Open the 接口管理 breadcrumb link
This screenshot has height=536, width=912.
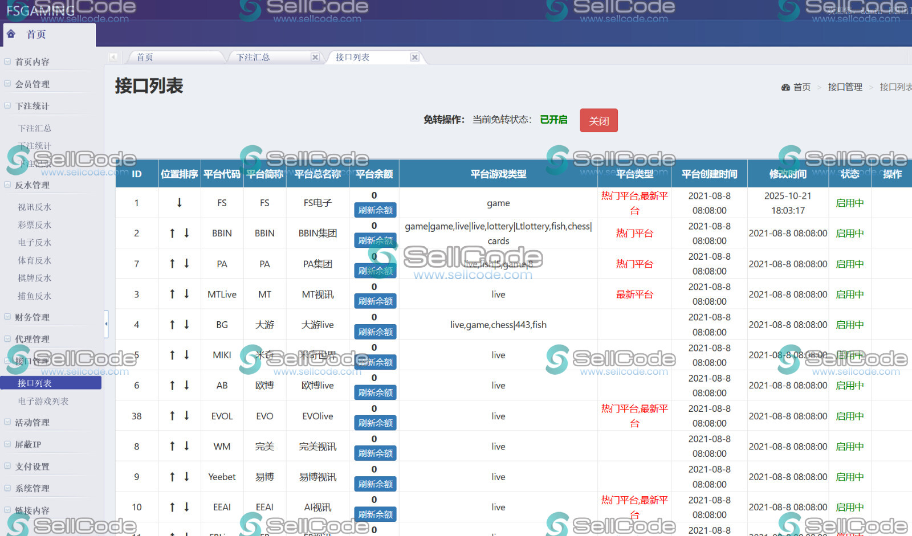point(845,87)
